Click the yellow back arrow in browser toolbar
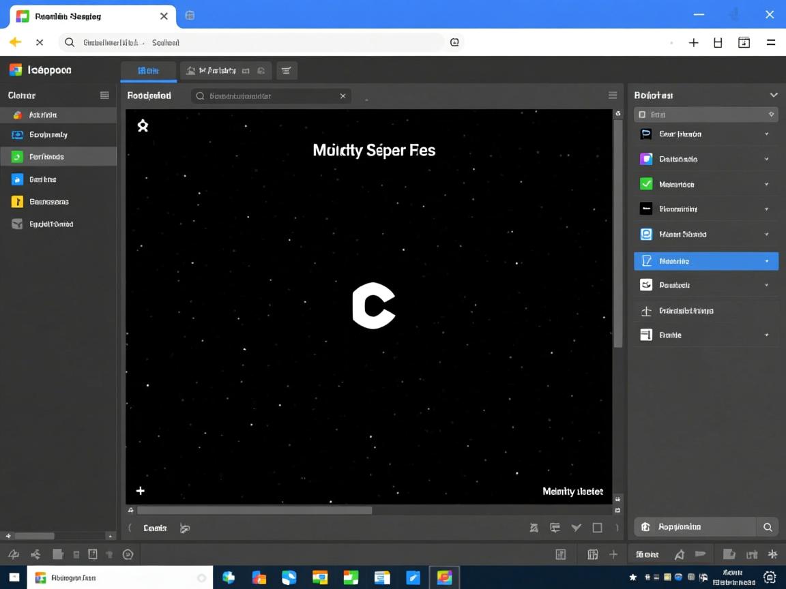The width and height of the screenshot is (786, 589). (x=15, y=42)
